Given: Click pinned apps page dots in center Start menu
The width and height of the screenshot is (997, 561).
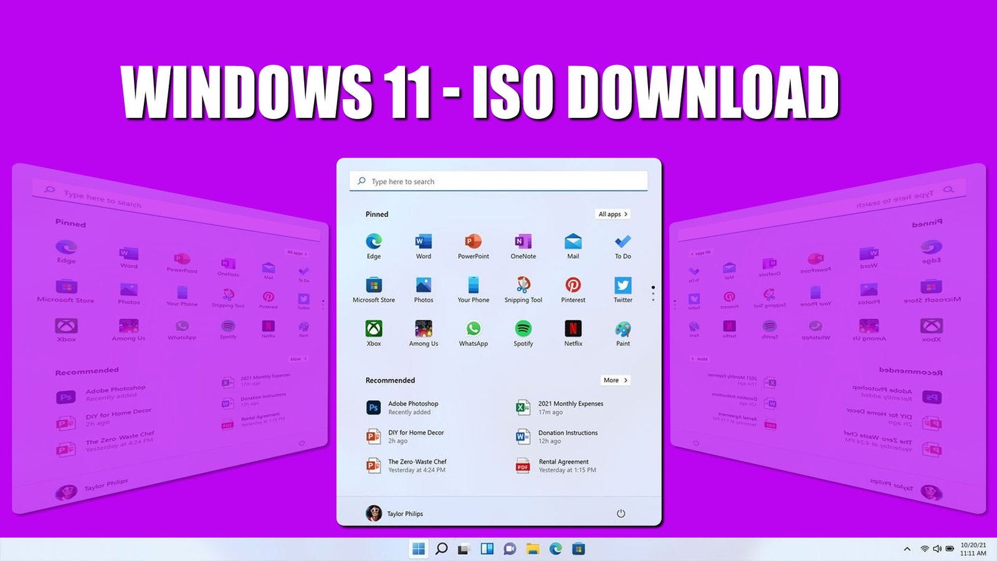Looking at the screenshot, I should point(653,294).
